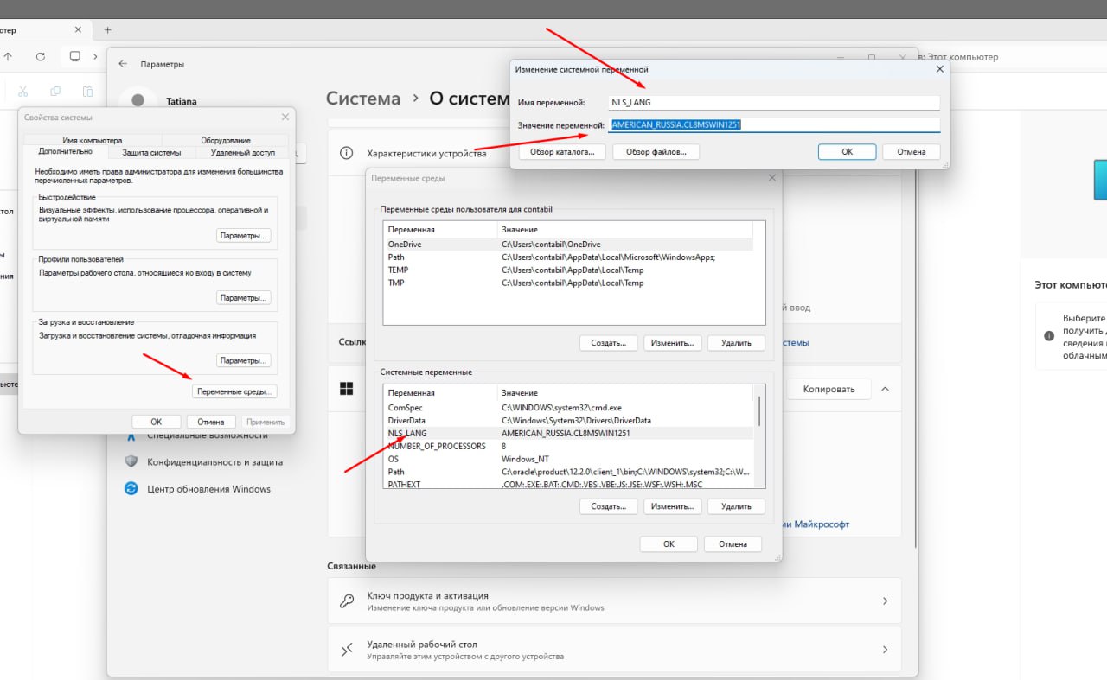
Task: Open Центр обновления Windows via its icon
Action: point(131,488)
